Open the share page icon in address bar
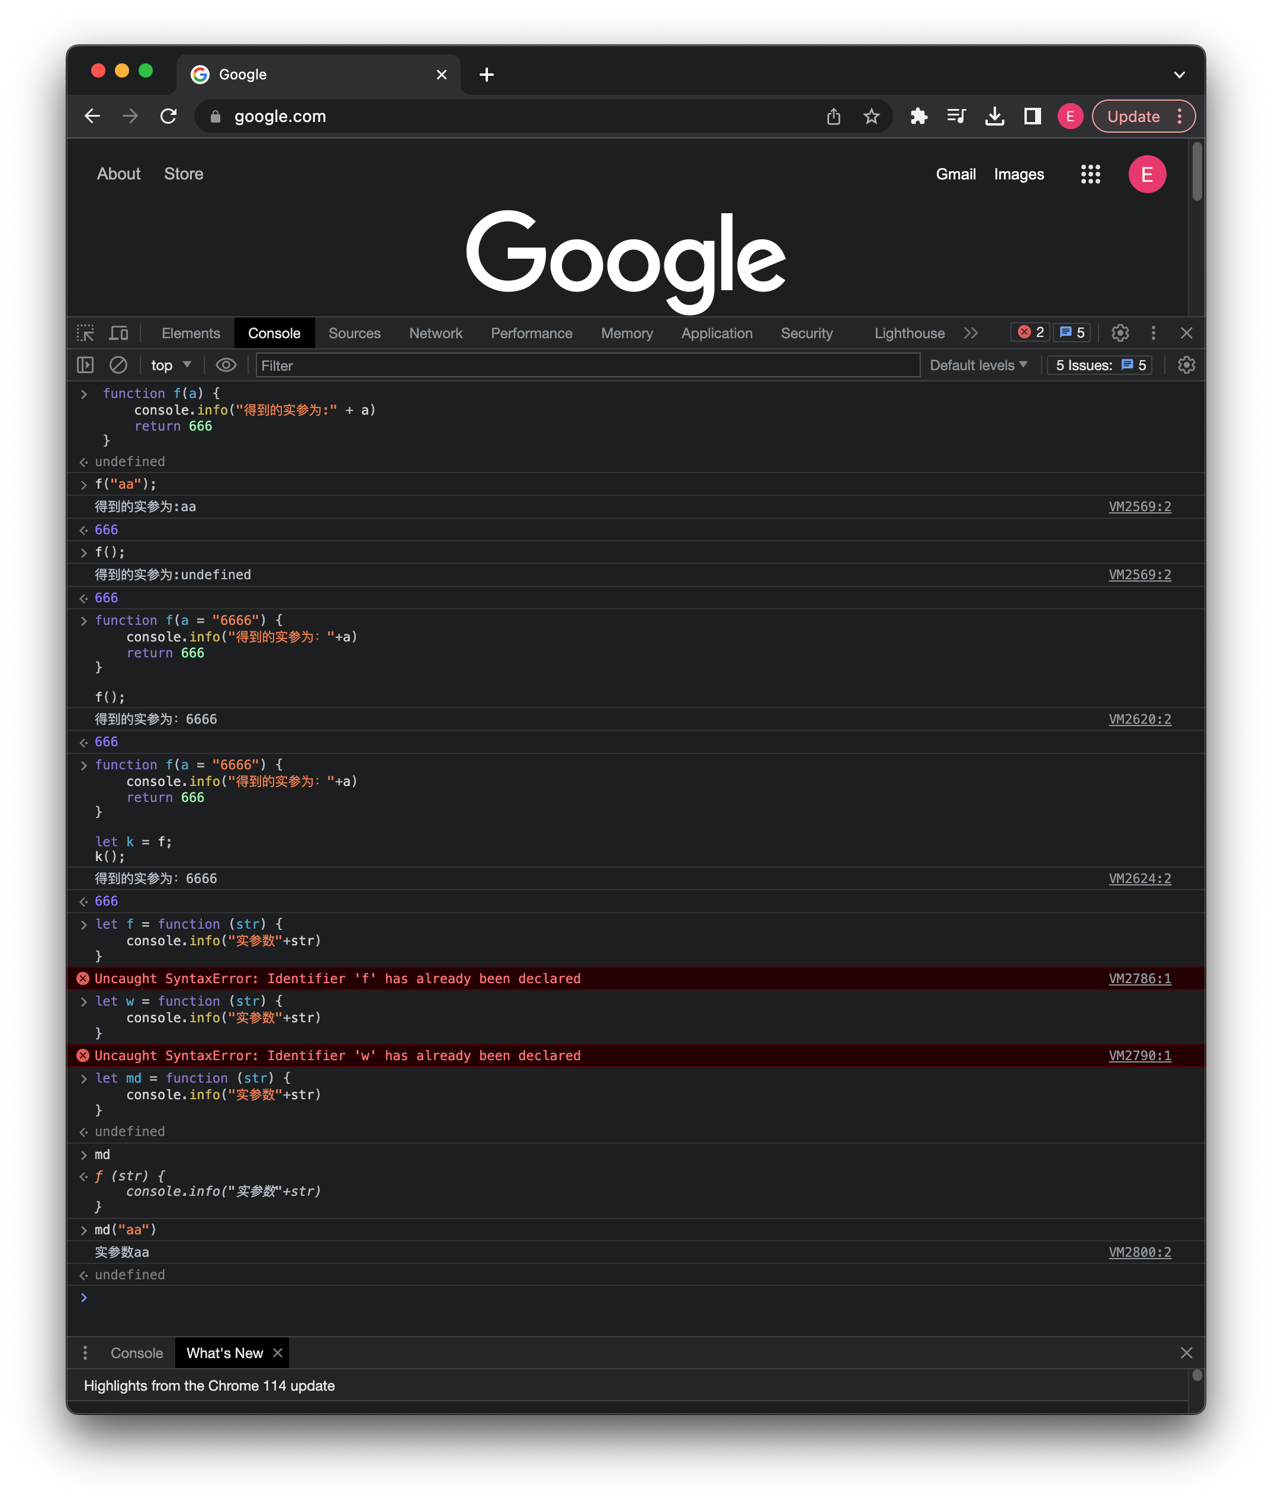Viewport: 1272px width, 1502px height. pyautogui.click(x=834, y=116)
